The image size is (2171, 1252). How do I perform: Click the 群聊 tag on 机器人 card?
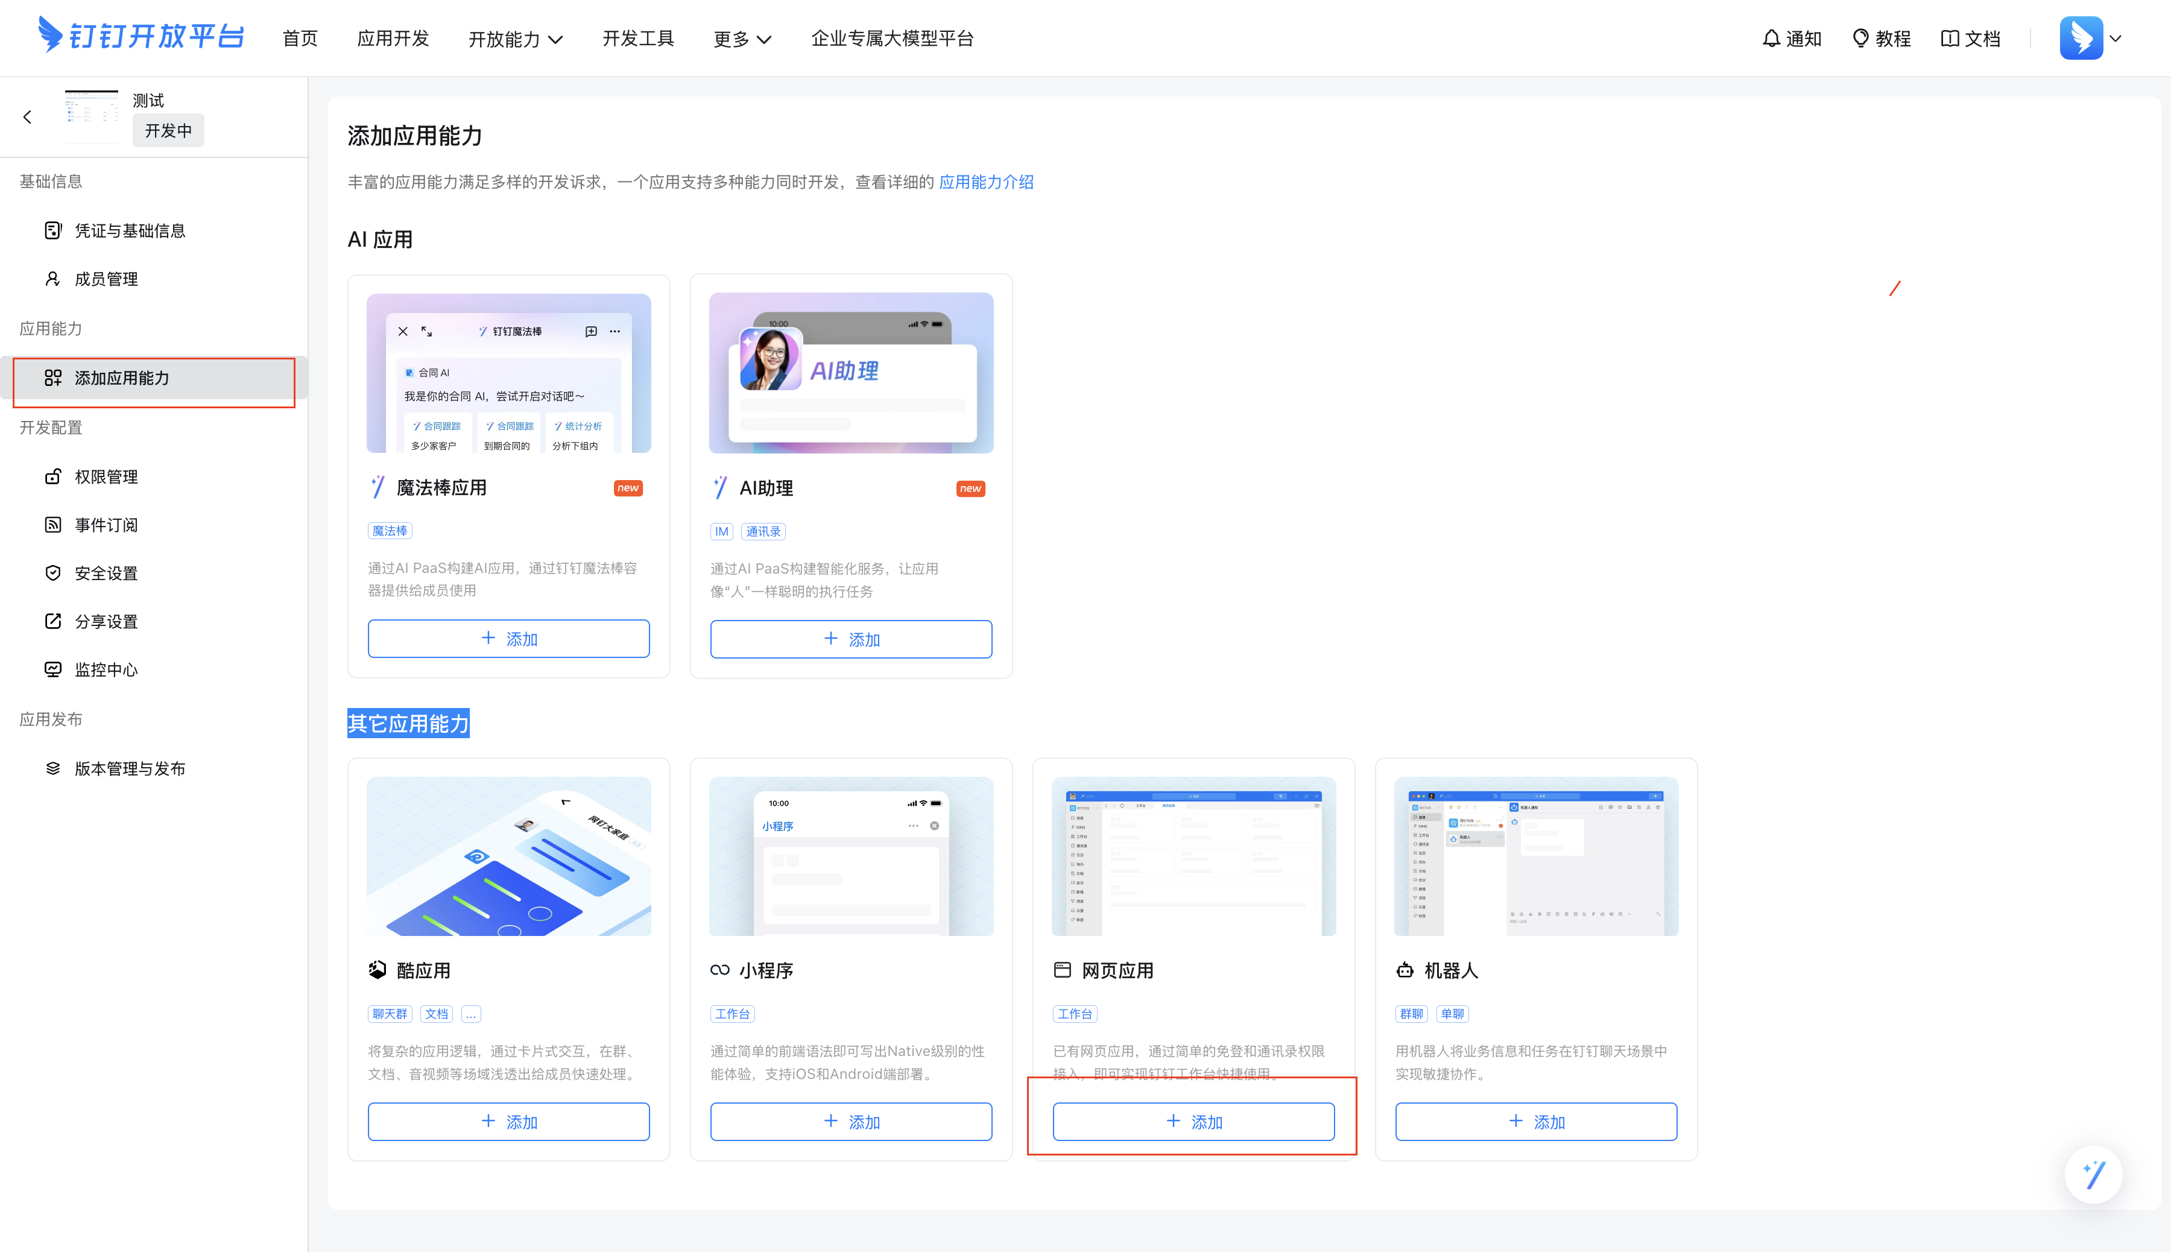tap(1411, 1014)
